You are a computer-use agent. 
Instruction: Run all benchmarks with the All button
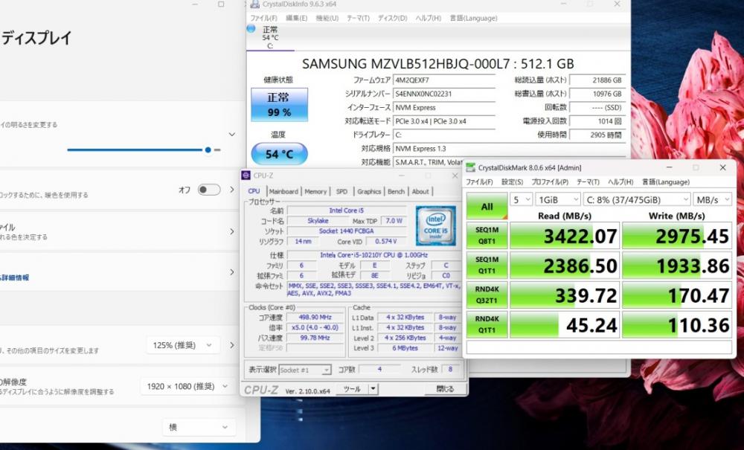coord(487,206)
